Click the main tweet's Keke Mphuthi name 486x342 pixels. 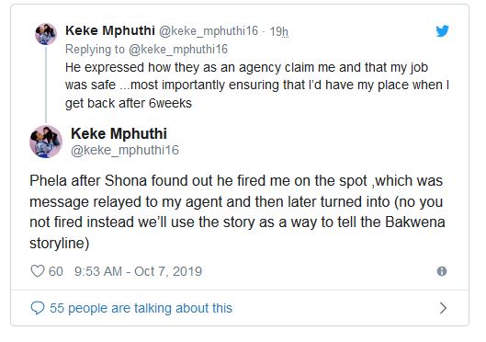click(x=119, y=133)
